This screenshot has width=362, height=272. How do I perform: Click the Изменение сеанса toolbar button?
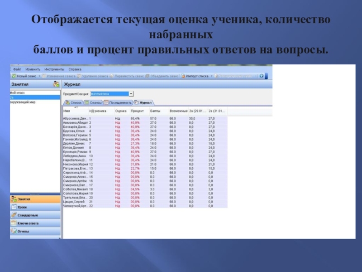(x=59, y=76)
